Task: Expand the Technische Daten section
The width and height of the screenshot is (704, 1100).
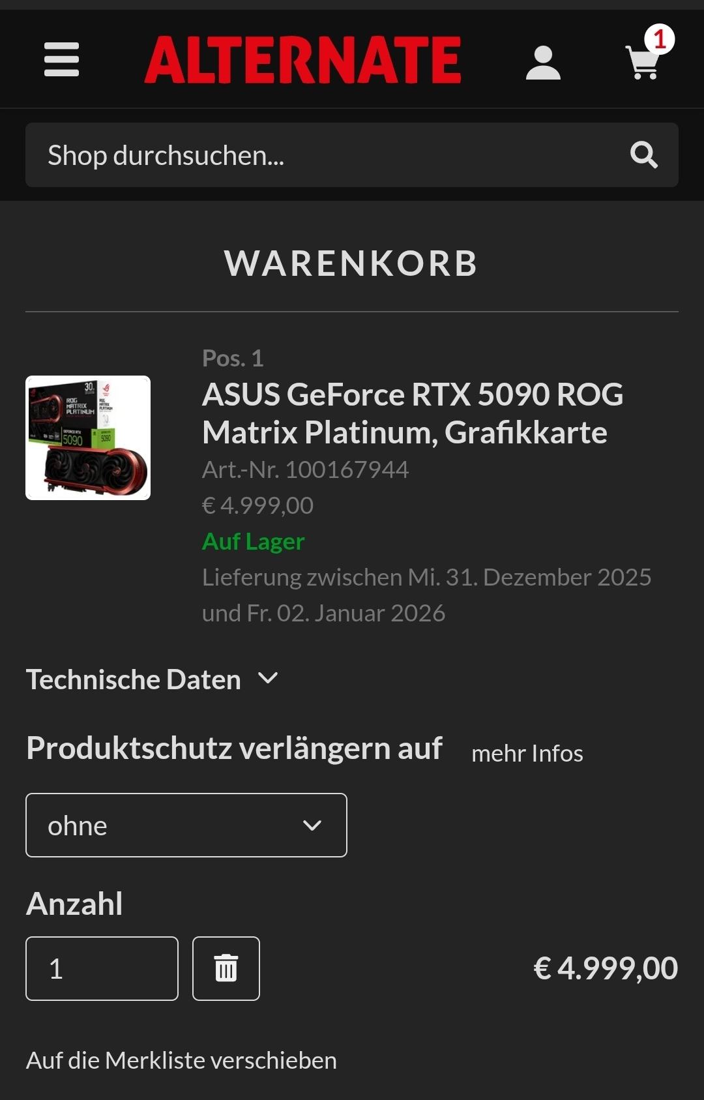Action: (x=153, y=679)
